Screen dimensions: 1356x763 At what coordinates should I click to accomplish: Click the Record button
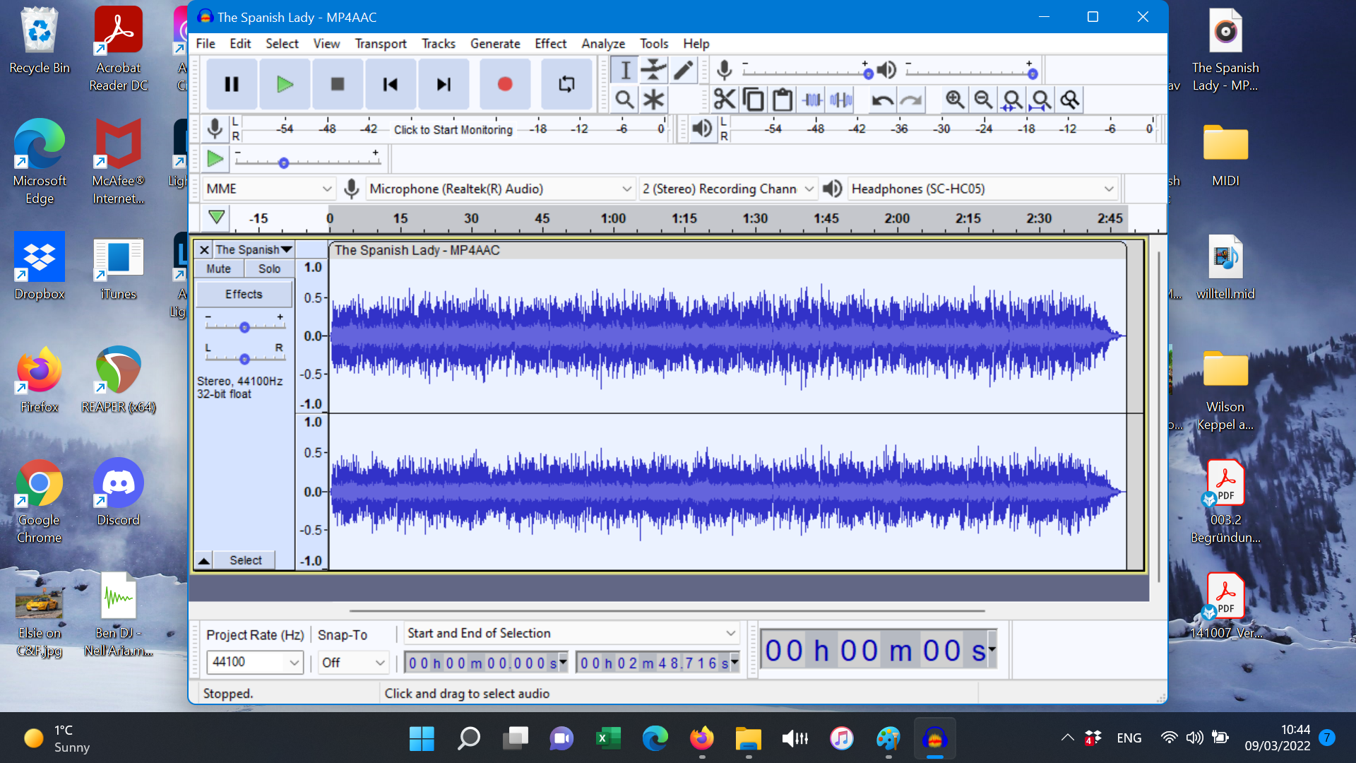point(504,84)
